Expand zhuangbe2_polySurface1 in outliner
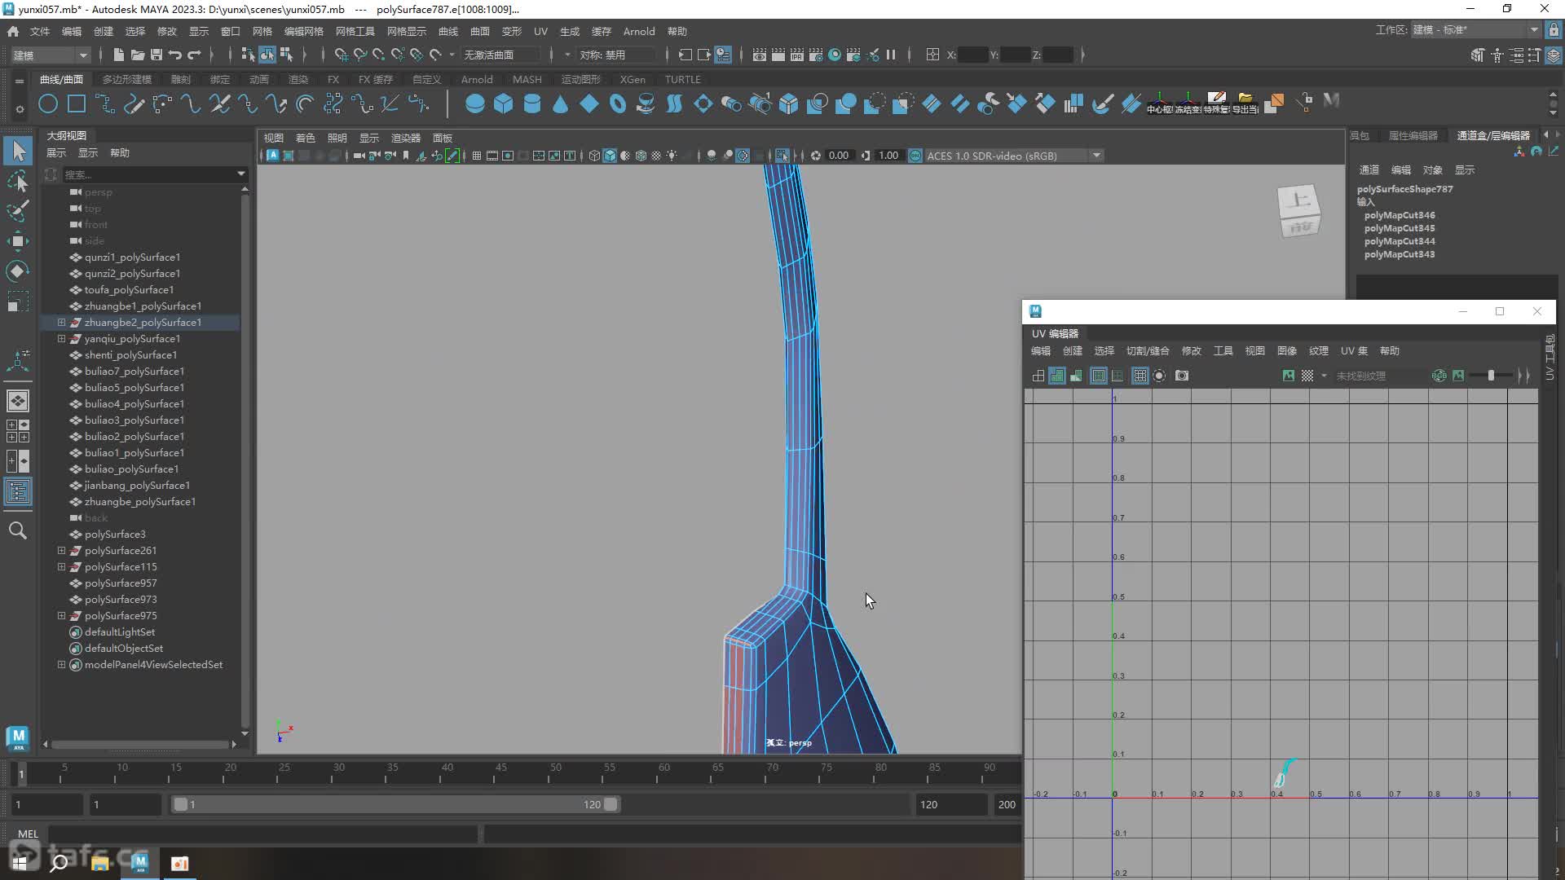This screenshot has height=880, width=1565. (x=61, y=323)
